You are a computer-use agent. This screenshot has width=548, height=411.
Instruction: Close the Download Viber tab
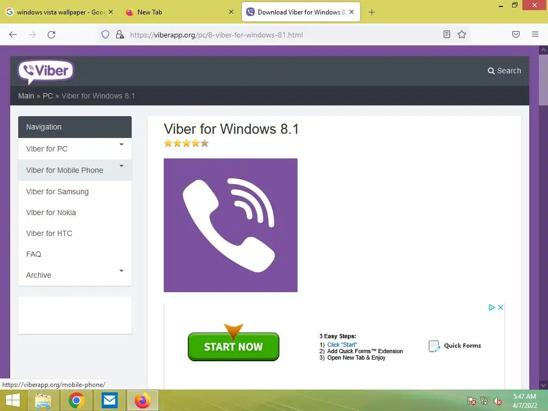coord(352,12)
